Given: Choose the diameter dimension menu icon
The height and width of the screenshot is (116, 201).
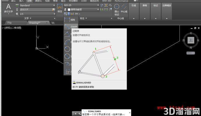Looking at the screenshot, I should 67,56.
